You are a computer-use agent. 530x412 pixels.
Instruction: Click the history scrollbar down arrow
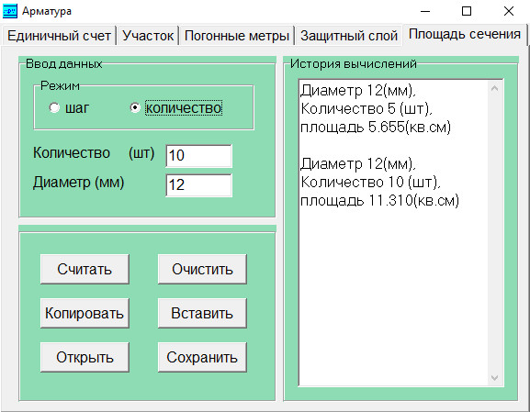494,377
